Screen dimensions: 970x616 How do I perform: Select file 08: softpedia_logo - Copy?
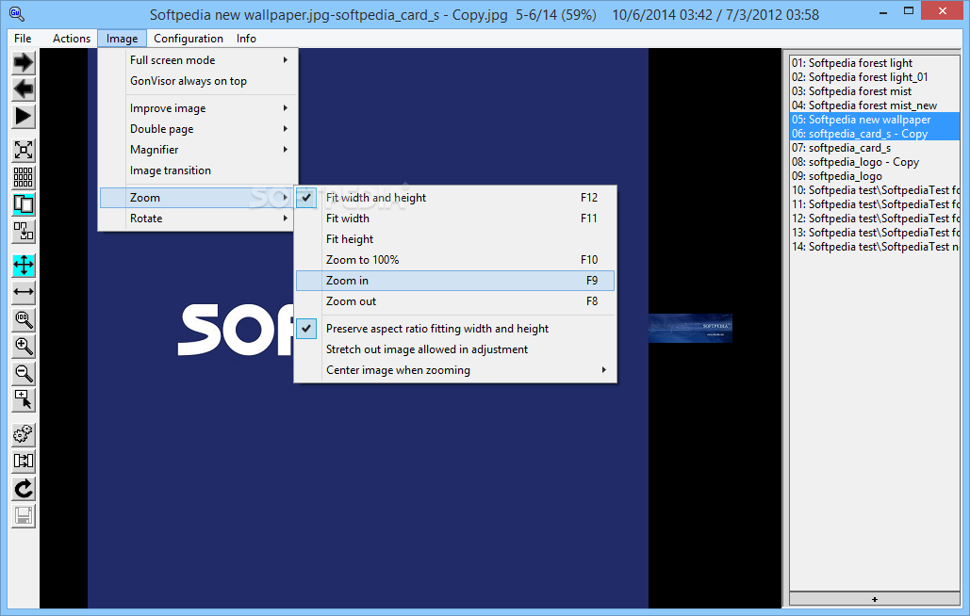click(x=875, y=163)
